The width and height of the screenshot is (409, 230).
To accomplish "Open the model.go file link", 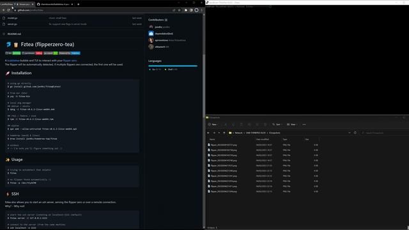I will 13,18.
